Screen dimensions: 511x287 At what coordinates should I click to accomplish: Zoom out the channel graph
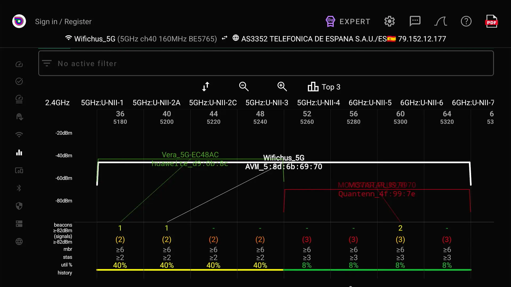pyautogui.click(x=244, y=87)
